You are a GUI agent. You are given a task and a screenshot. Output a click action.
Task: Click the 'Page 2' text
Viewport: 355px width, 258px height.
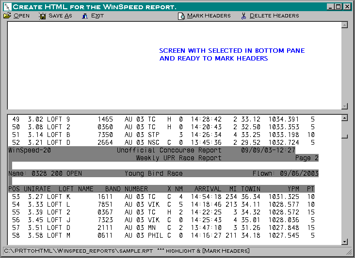pyautogui.click(x=307, y=158)
